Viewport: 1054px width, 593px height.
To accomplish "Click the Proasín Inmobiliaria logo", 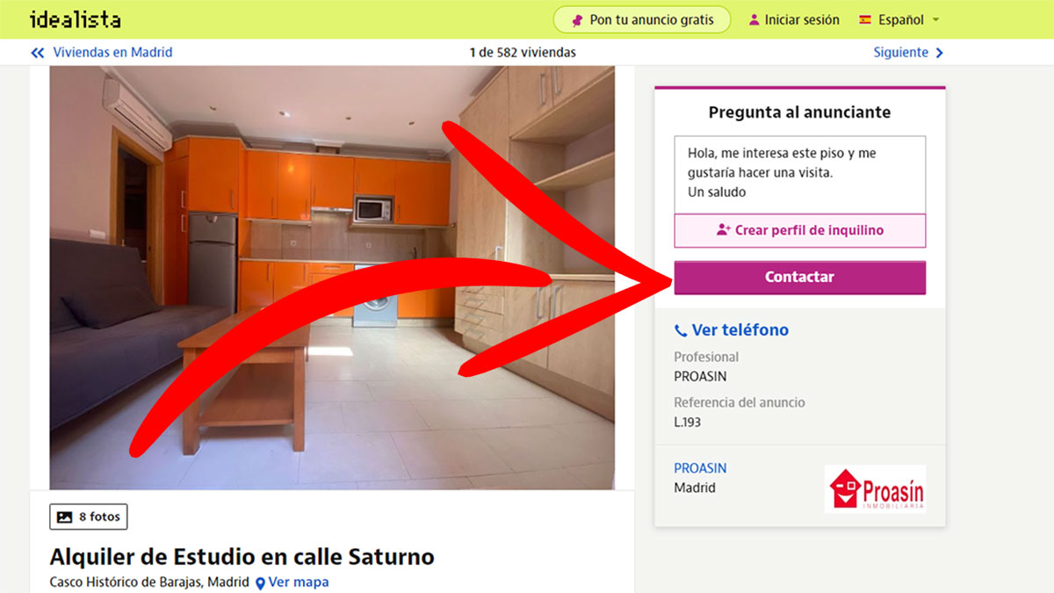I will pos(875,488).
